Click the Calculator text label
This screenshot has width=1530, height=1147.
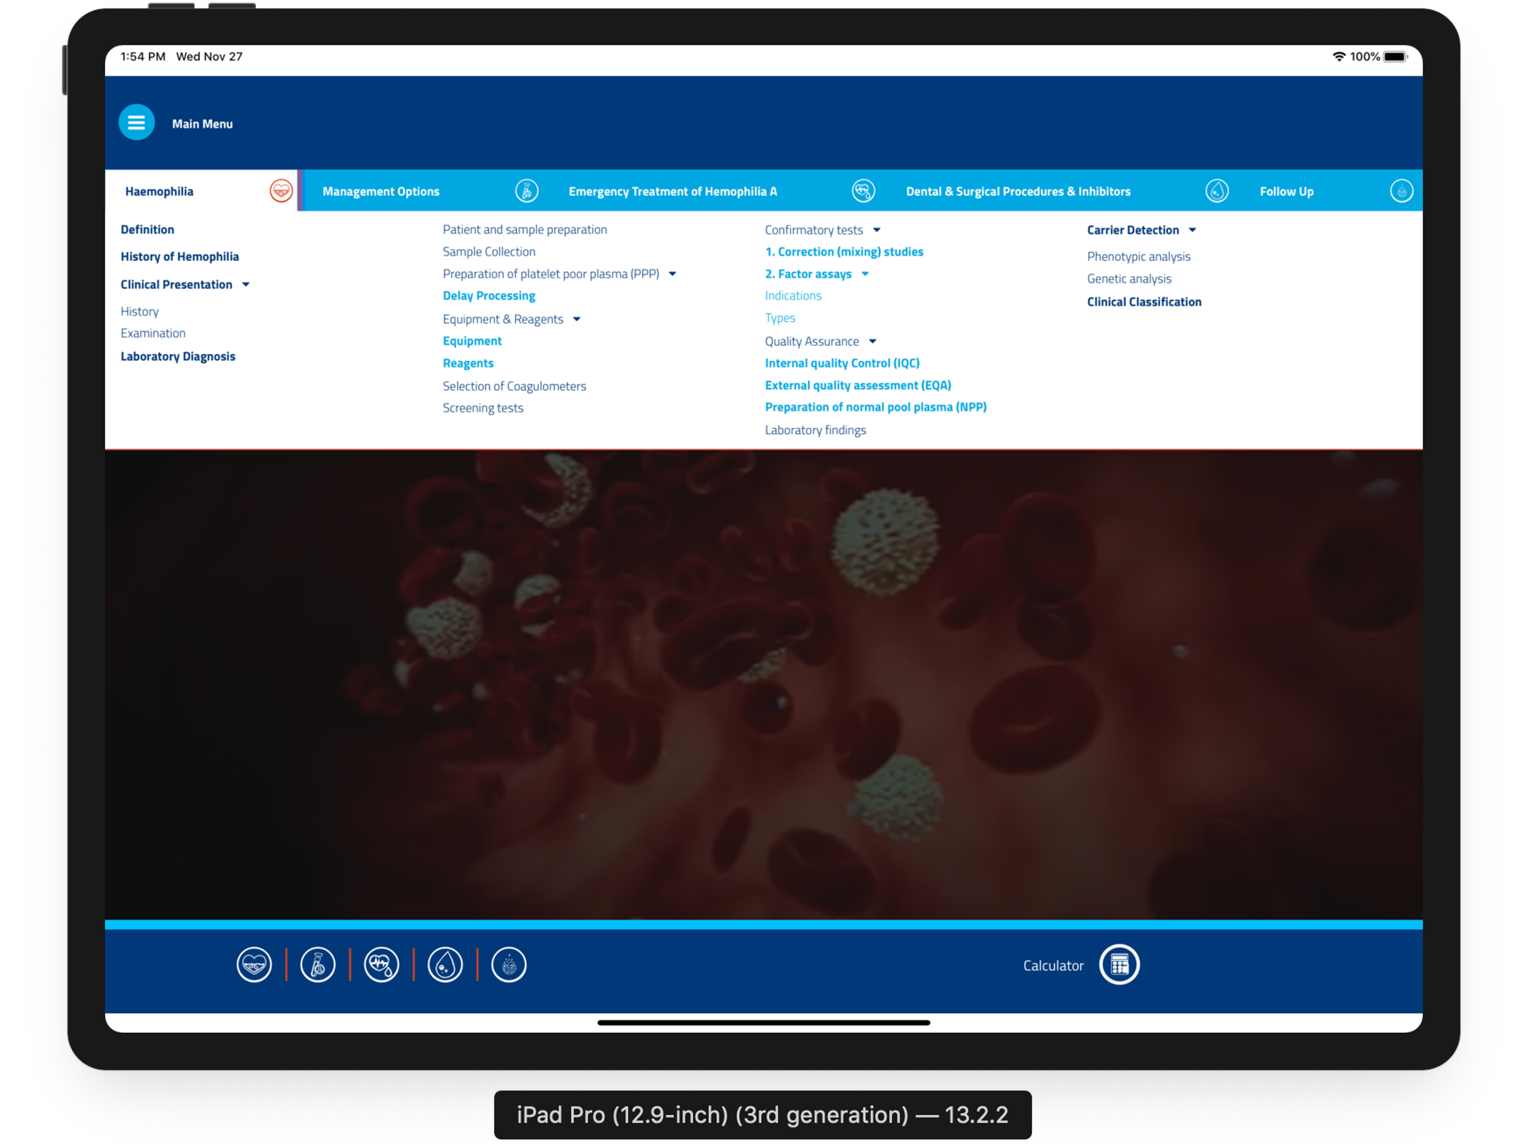click(1053, 966)
